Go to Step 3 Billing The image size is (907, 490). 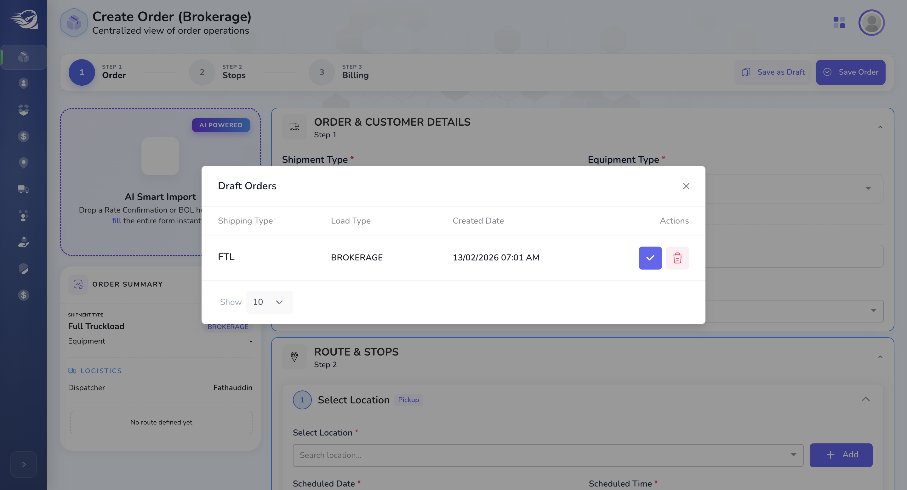[339, 72]
